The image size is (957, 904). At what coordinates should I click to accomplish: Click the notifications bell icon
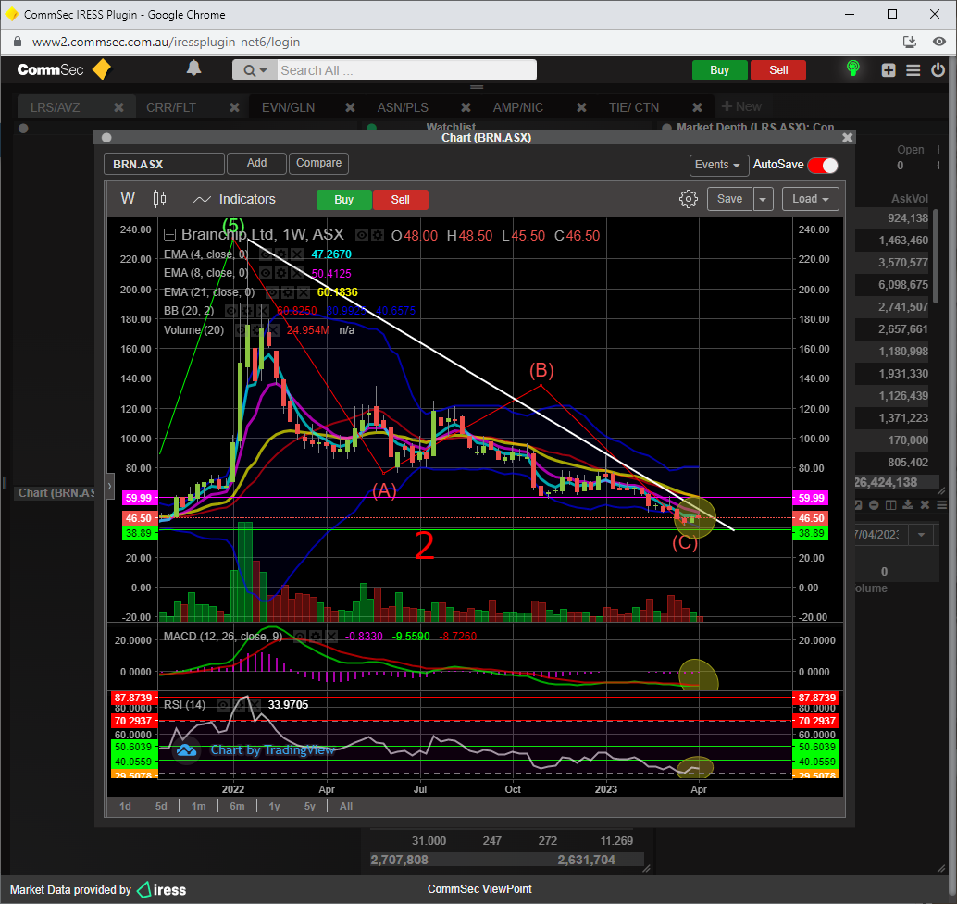(x=193, y=69)
